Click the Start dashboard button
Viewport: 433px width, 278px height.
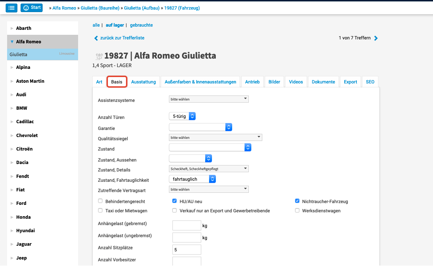coord(32,8)
